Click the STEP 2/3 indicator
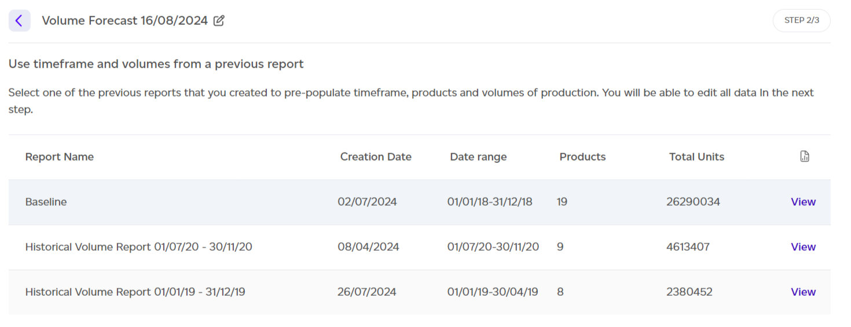 point(801,20)
